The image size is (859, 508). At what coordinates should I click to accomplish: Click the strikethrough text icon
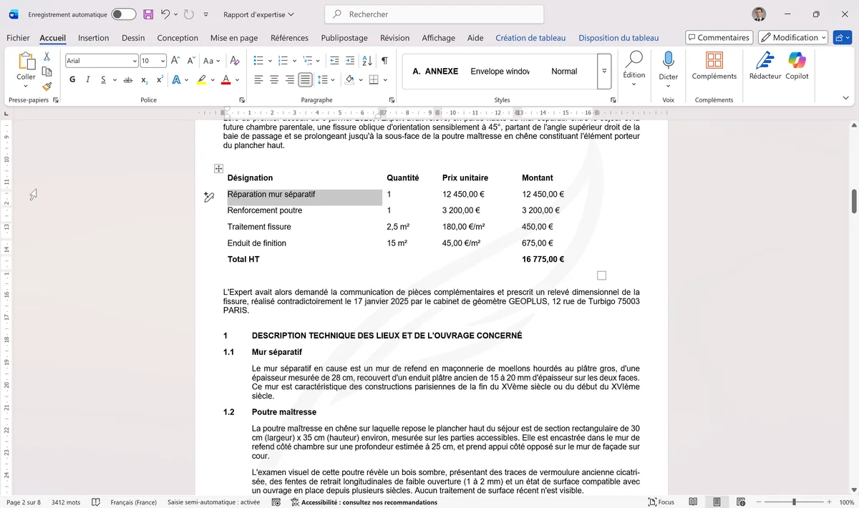click(127, 79)
